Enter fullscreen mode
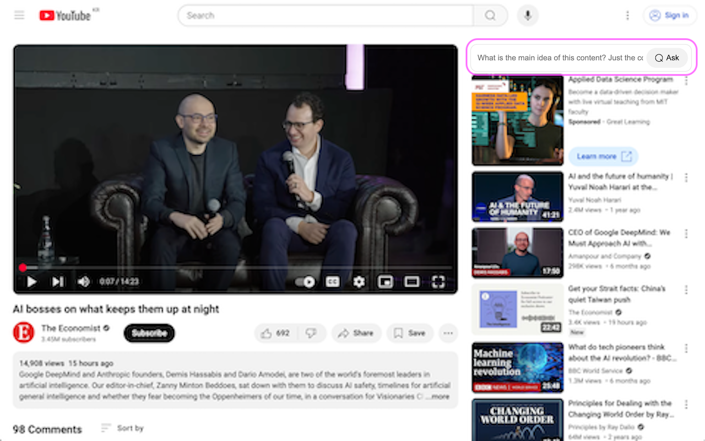The height and width of the screenshot is (441, 705). [438, 282]
